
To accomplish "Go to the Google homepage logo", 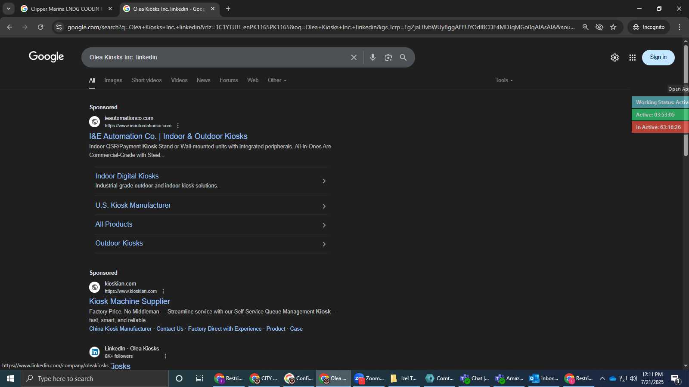I will (47, 57).
